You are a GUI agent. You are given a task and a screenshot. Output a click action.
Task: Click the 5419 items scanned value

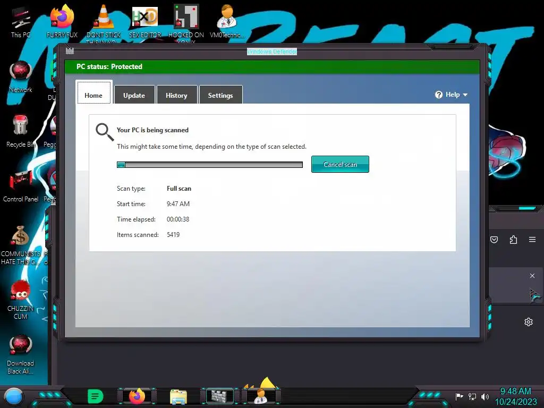[x=173, y=235]
